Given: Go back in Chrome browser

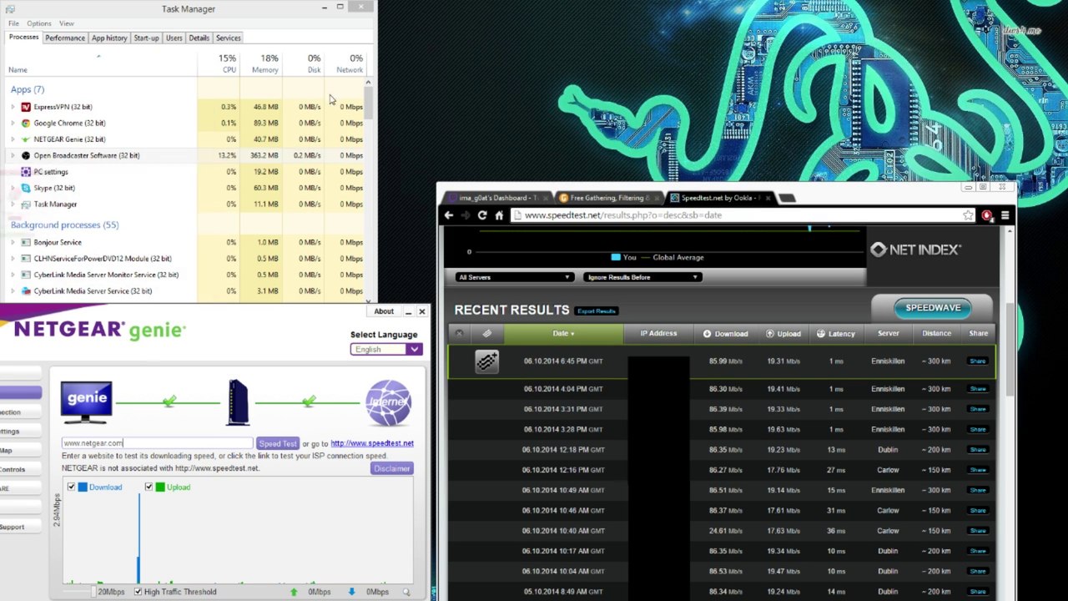Looking at the screenshot, I should coord(449,215).
